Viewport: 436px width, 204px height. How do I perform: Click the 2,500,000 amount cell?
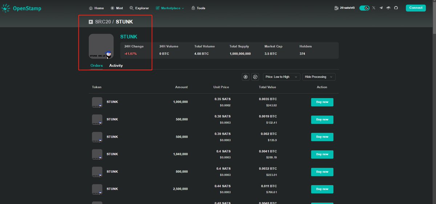pos(180,189)
